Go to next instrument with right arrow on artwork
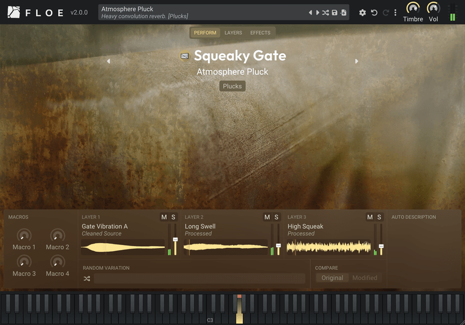This screenshot has width=465, height=325. point(356,61)
